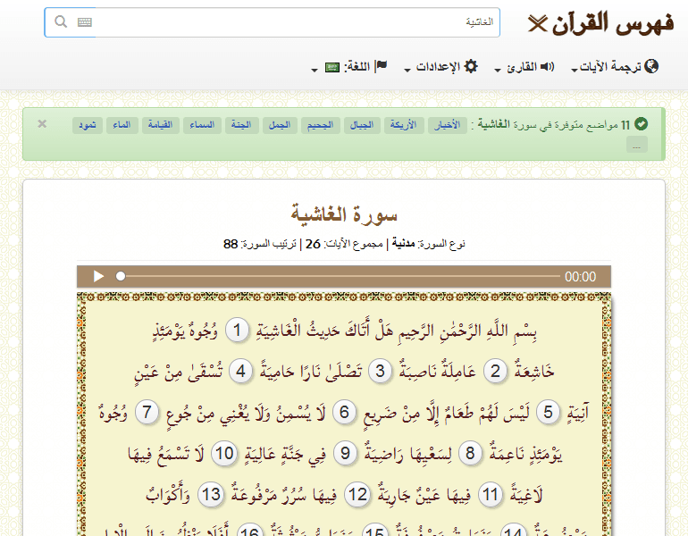Click the verse number 1 marker
This screenshot has height=536, width=688.
point(237,331)
